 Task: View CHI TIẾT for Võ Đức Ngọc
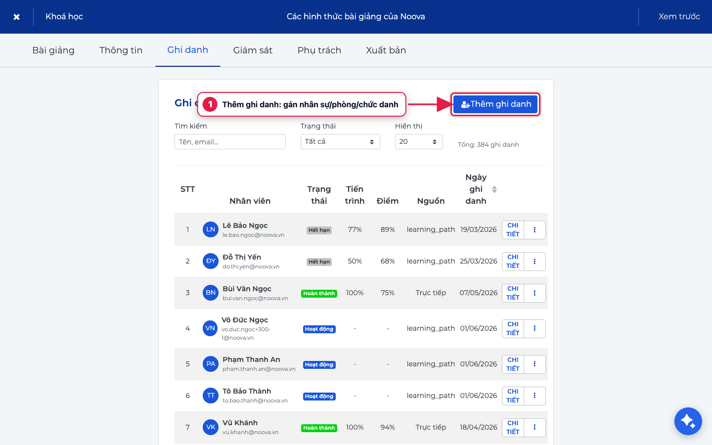coord(513,329)
